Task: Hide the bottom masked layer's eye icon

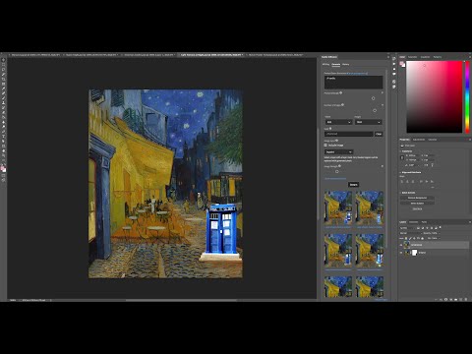Action: [x=401, y=253]
